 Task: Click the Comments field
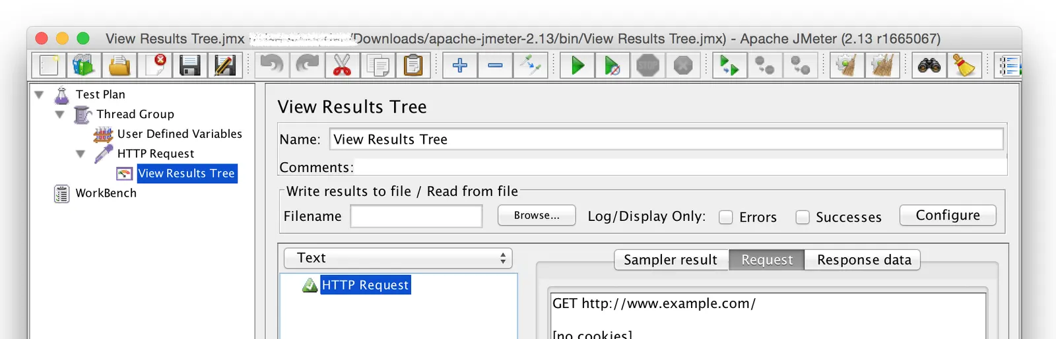(680, 167)
